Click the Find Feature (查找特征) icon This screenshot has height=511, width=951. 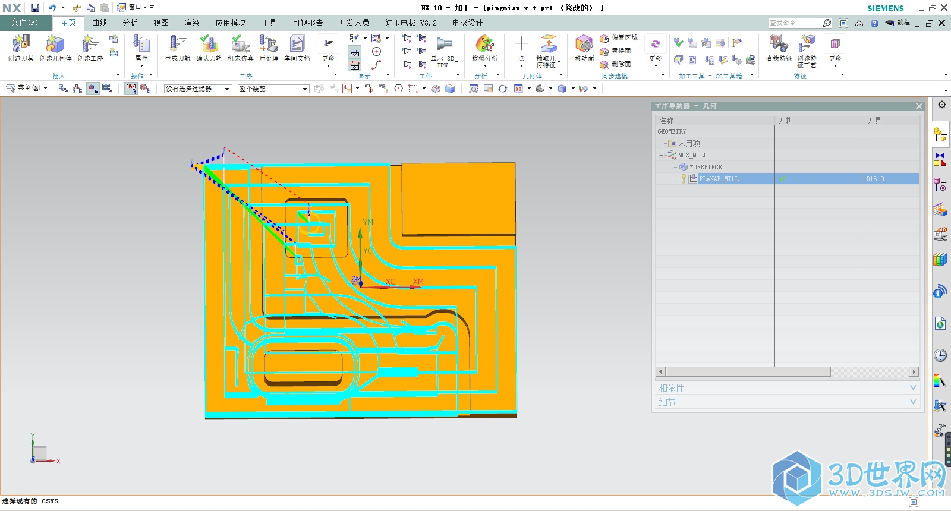pos(779,48)
